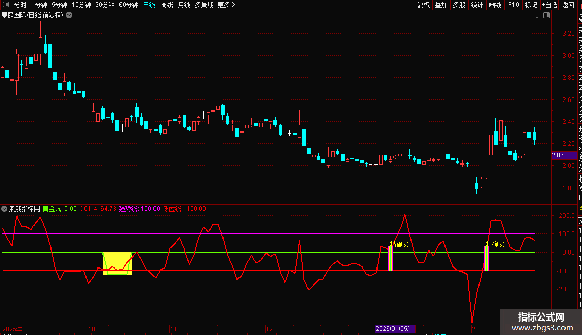Toggle the left panel icon at top-left
This screenshot has height=335, width=582.
[x=6, y=5]
